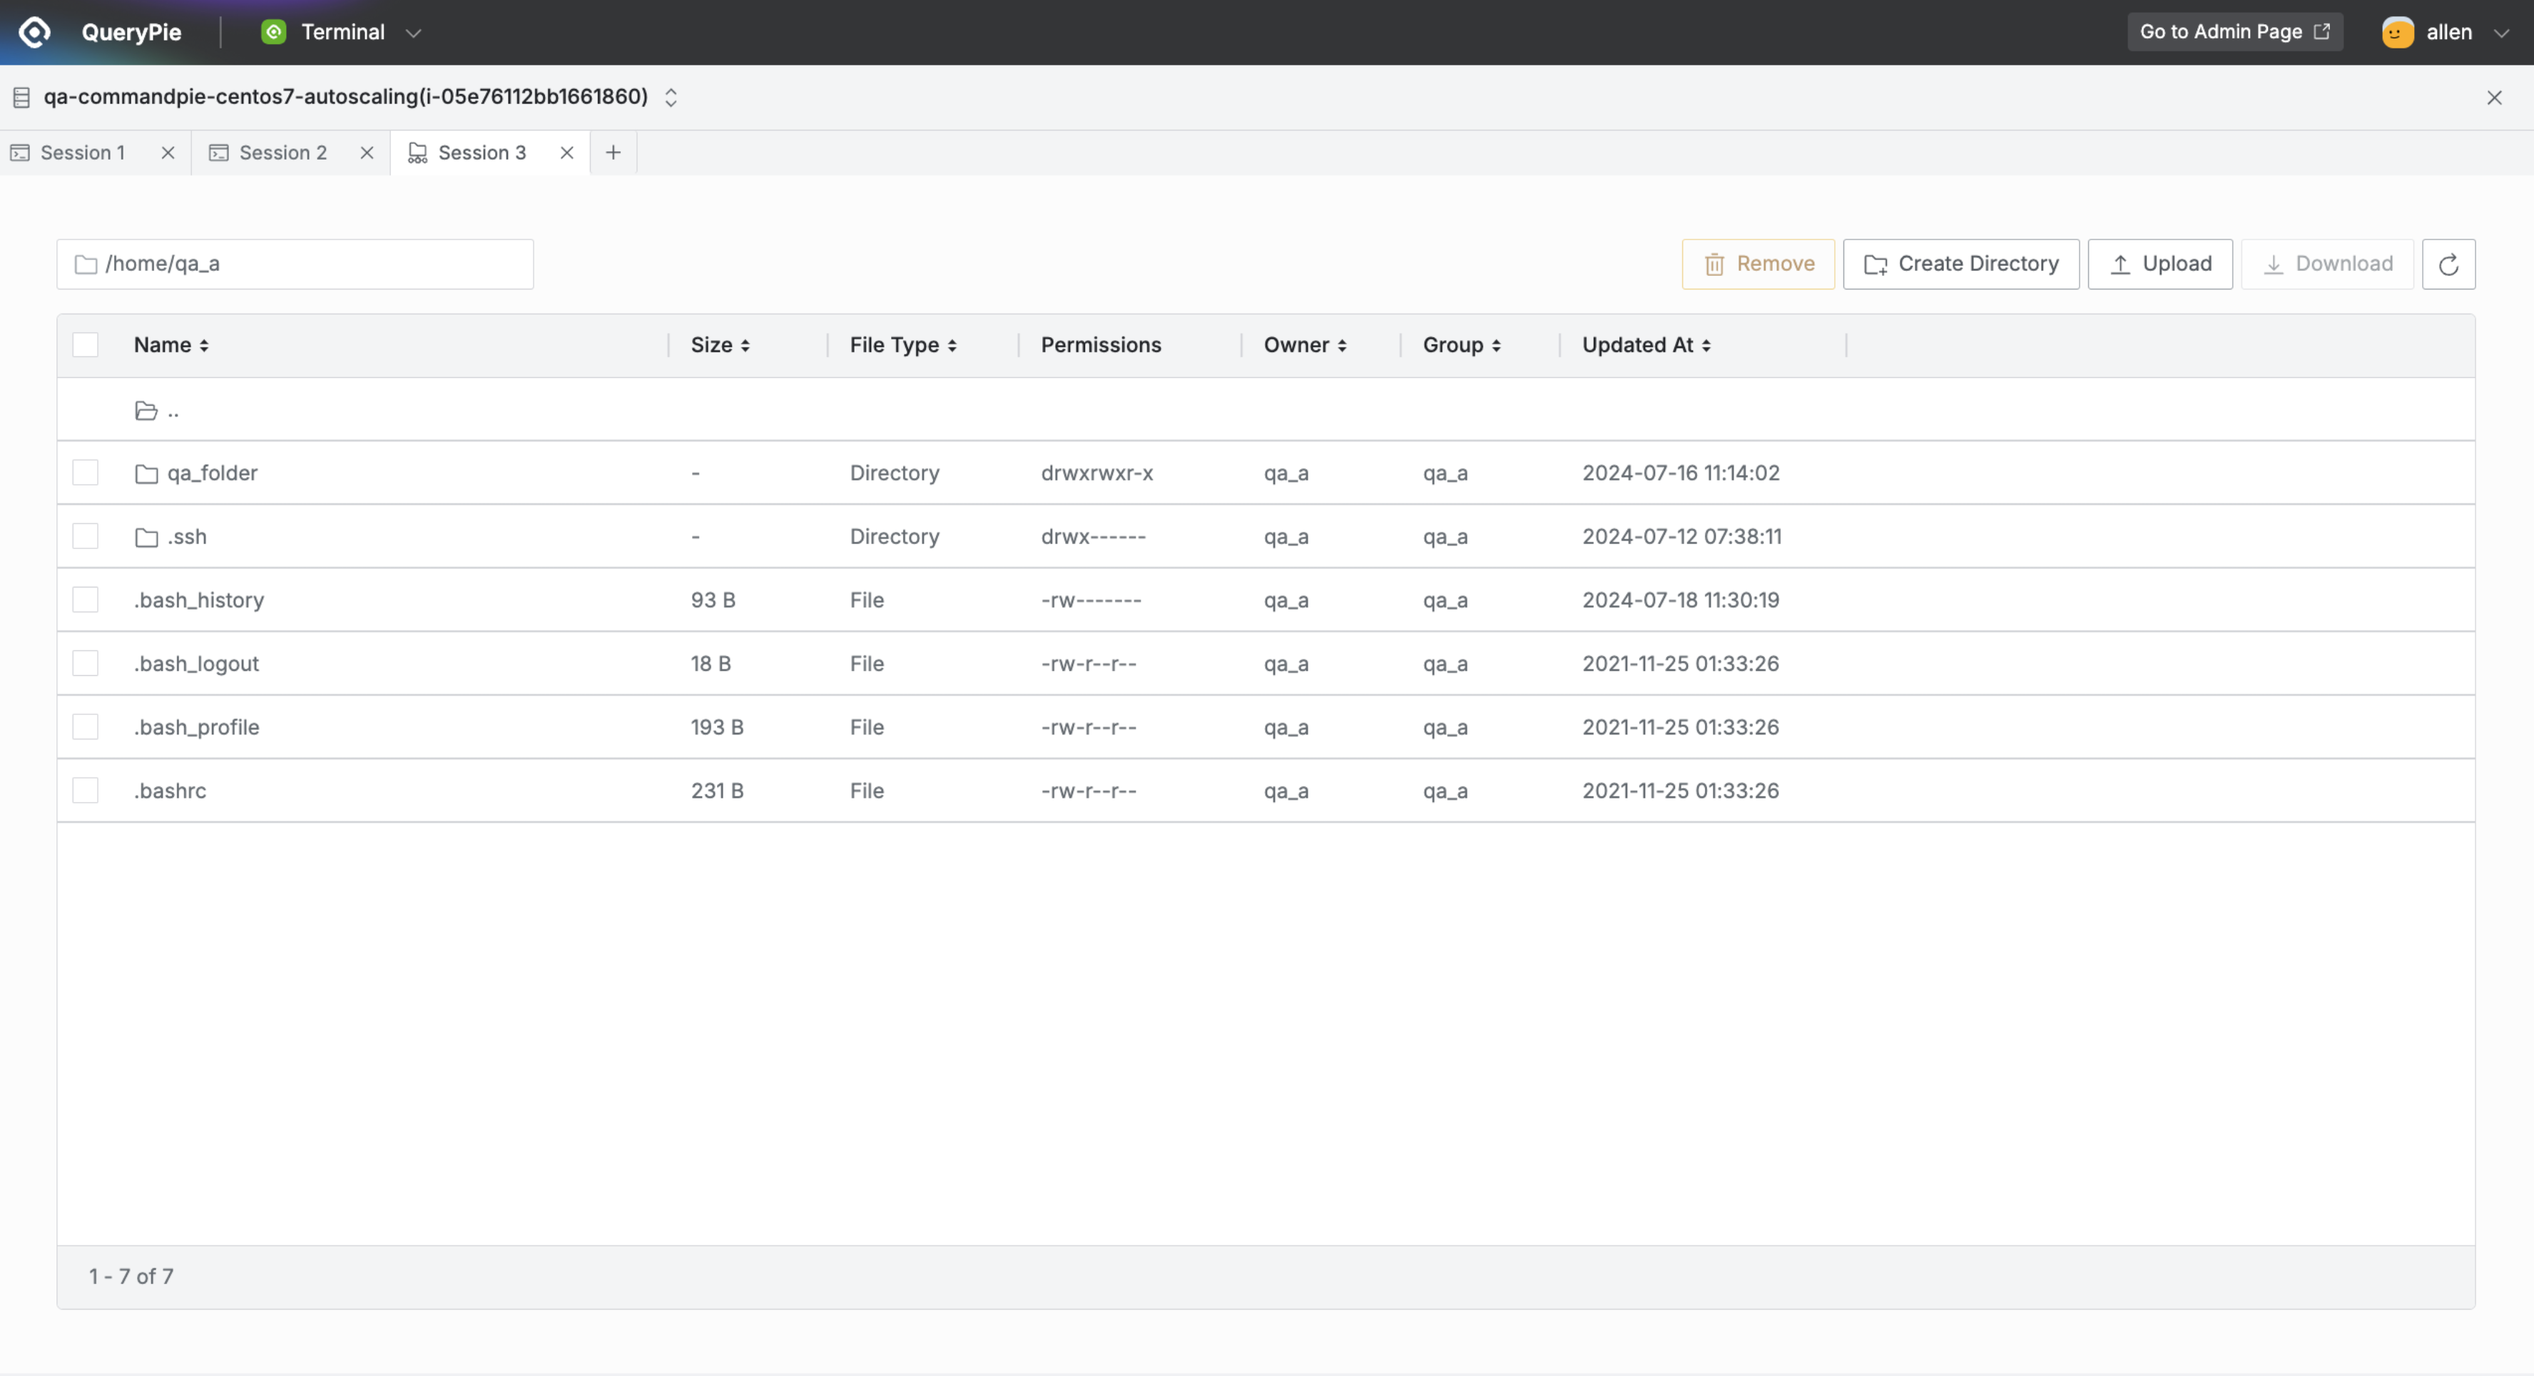Open the qa_folder directory icon
Viewport: 2534px width, 1376px height.
tap(146, 473)
